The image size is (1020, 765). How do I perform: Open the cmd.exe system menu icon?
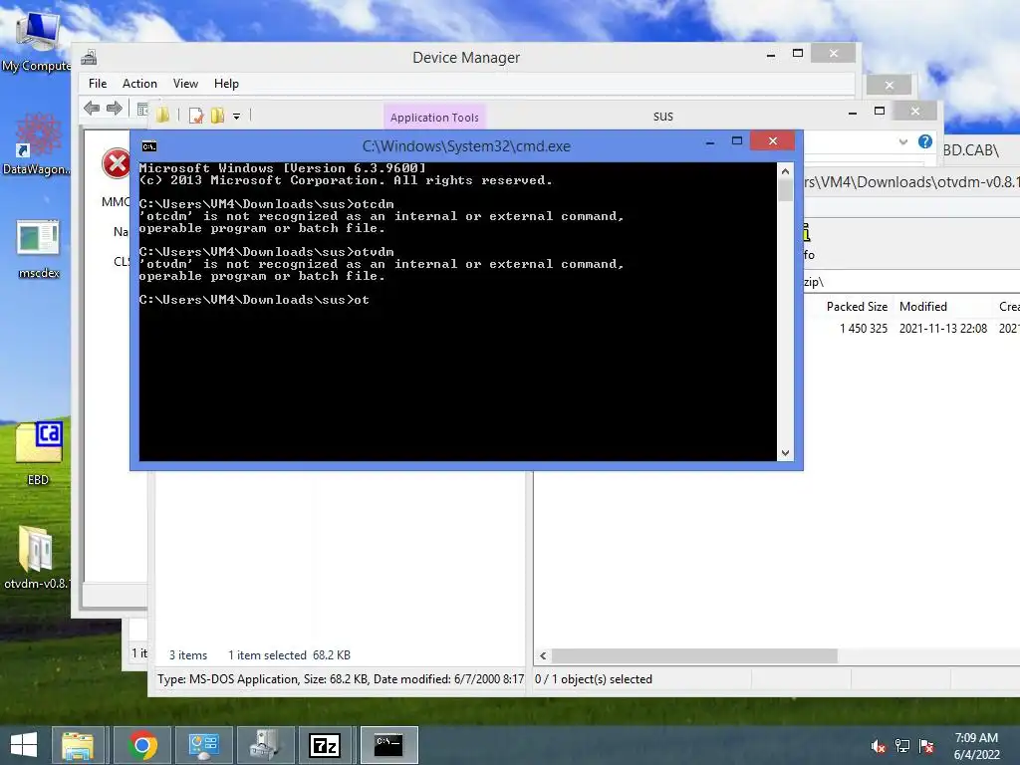(149, 146)
